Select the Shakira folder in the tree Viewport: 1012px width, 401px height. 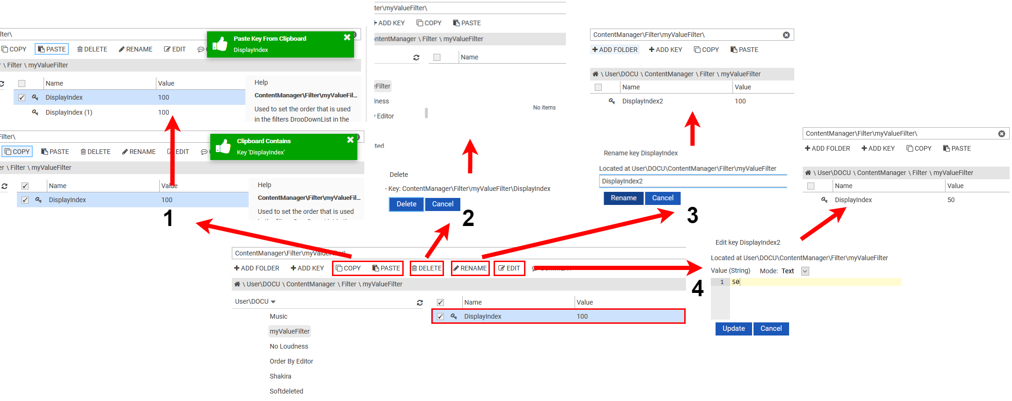coord(280,376)
